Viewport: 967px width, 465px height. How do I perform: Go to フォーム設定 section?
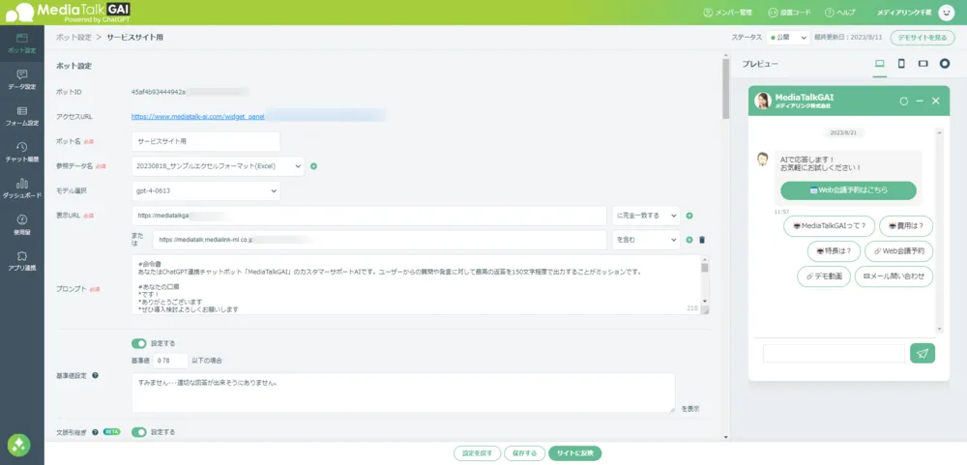pos(21,116)
